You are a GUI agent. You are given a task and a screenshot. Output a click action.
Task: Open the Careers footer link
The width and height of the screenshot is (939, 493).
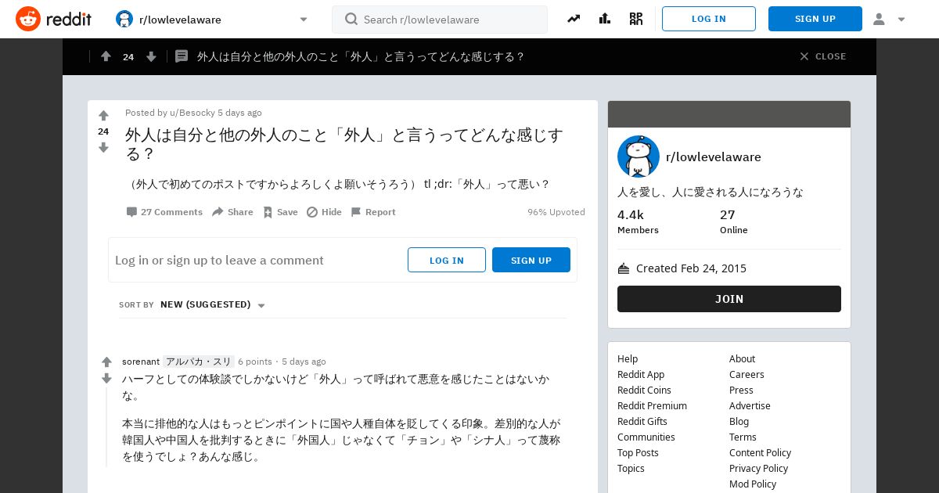[x=747, y=374]
